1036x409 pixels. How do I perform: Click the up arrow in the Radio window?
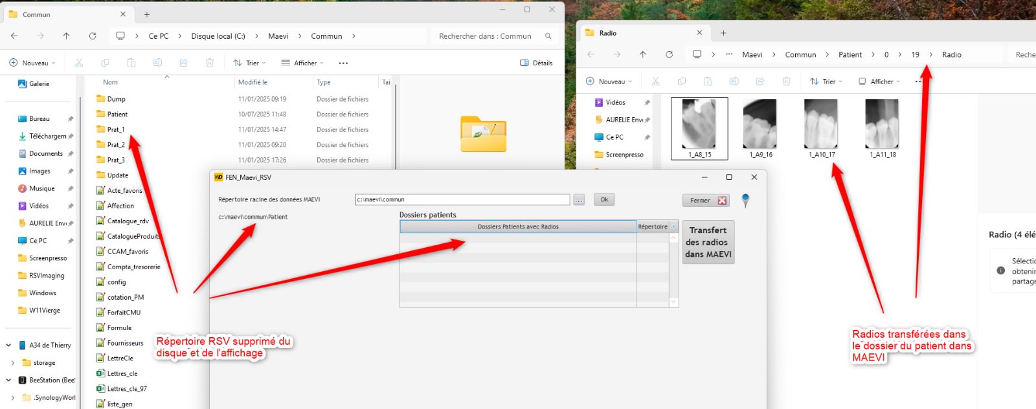(642, 54)
